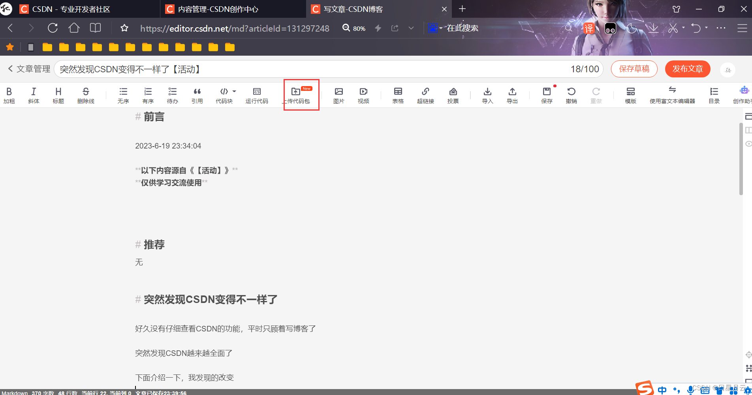Toggle split-pane layout icon in editor

point(748,130)
